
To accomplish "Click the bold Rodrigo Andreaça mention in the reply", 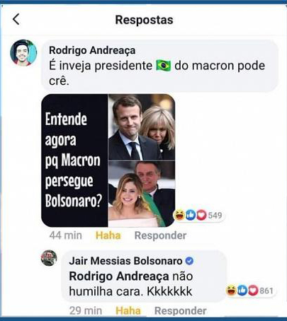I will coord(119,276).
